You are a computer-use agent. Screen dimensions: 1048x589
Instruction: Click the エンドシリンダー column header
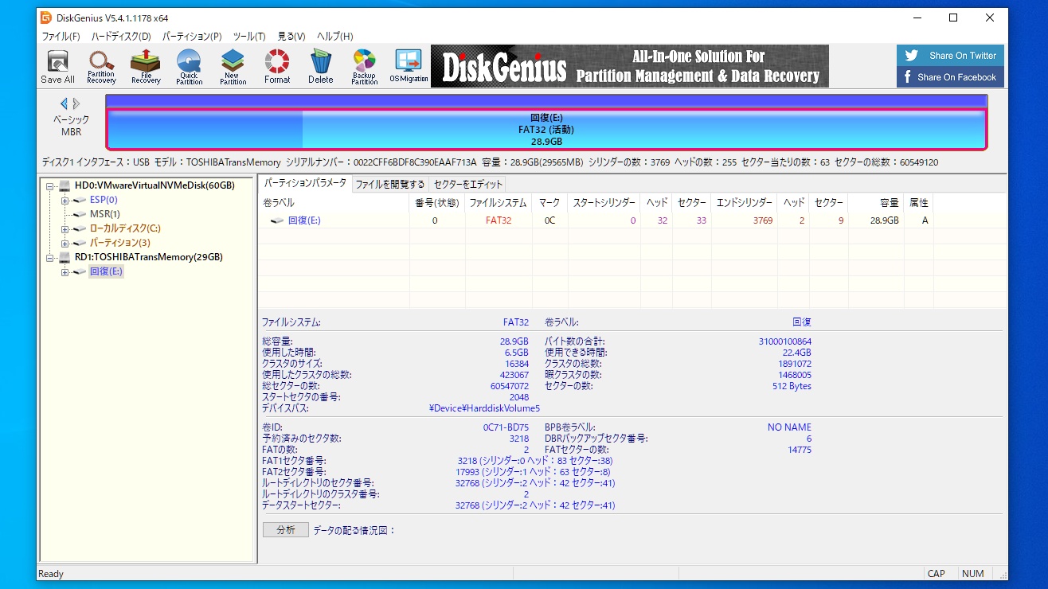tap(745, 203)
